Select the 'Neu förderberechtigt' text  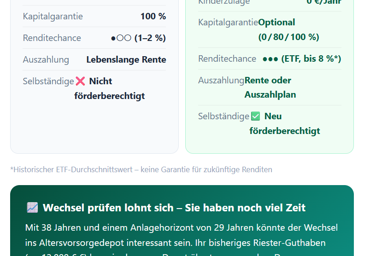(x=285, y=123)
